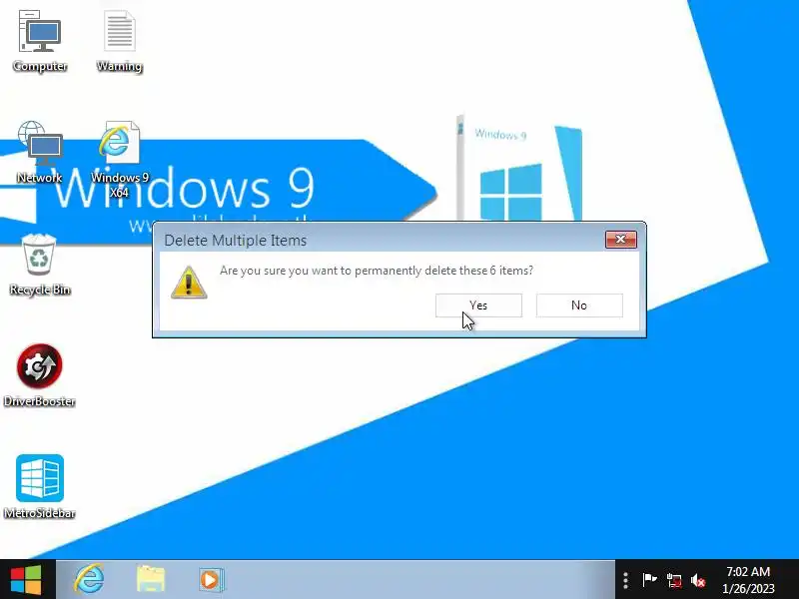Select the Windows 9 X64 shortcut icon
Image resolution: width=799 pixels, height=599 pixels.
pos(119,159)
